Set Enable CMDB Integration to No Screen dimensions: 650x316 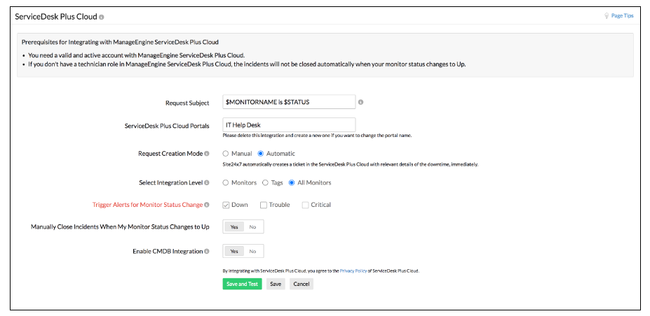(253, 251)
